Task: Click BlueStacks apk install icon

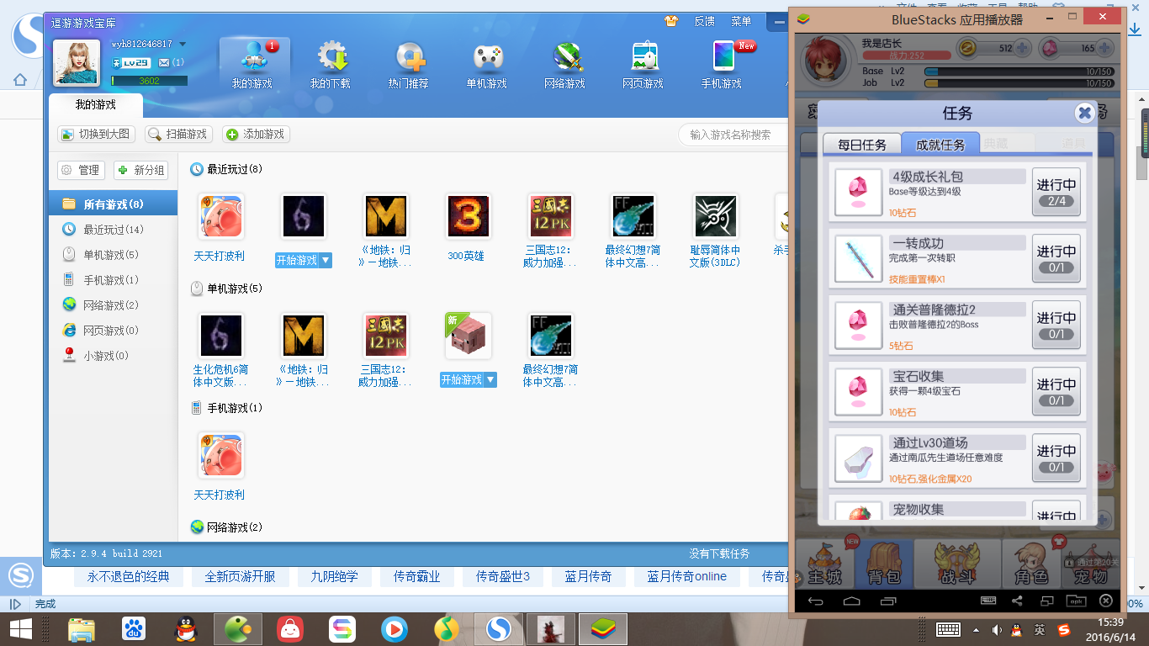Action: 1076,601
